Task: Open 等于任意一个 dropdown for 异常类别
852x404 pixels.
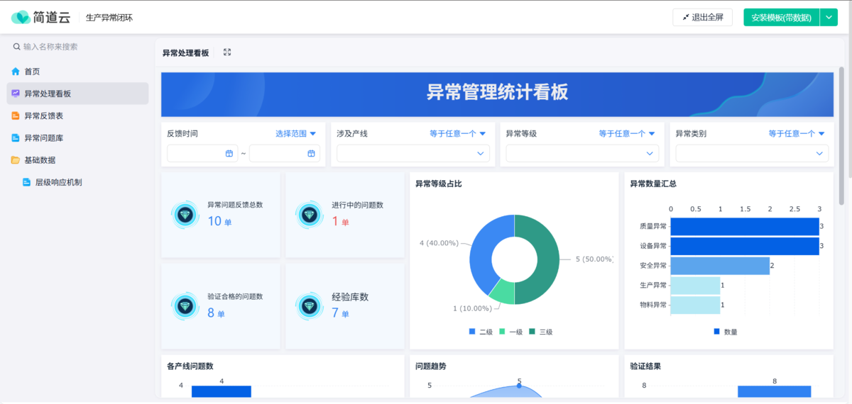Action: tap(797, 133)
